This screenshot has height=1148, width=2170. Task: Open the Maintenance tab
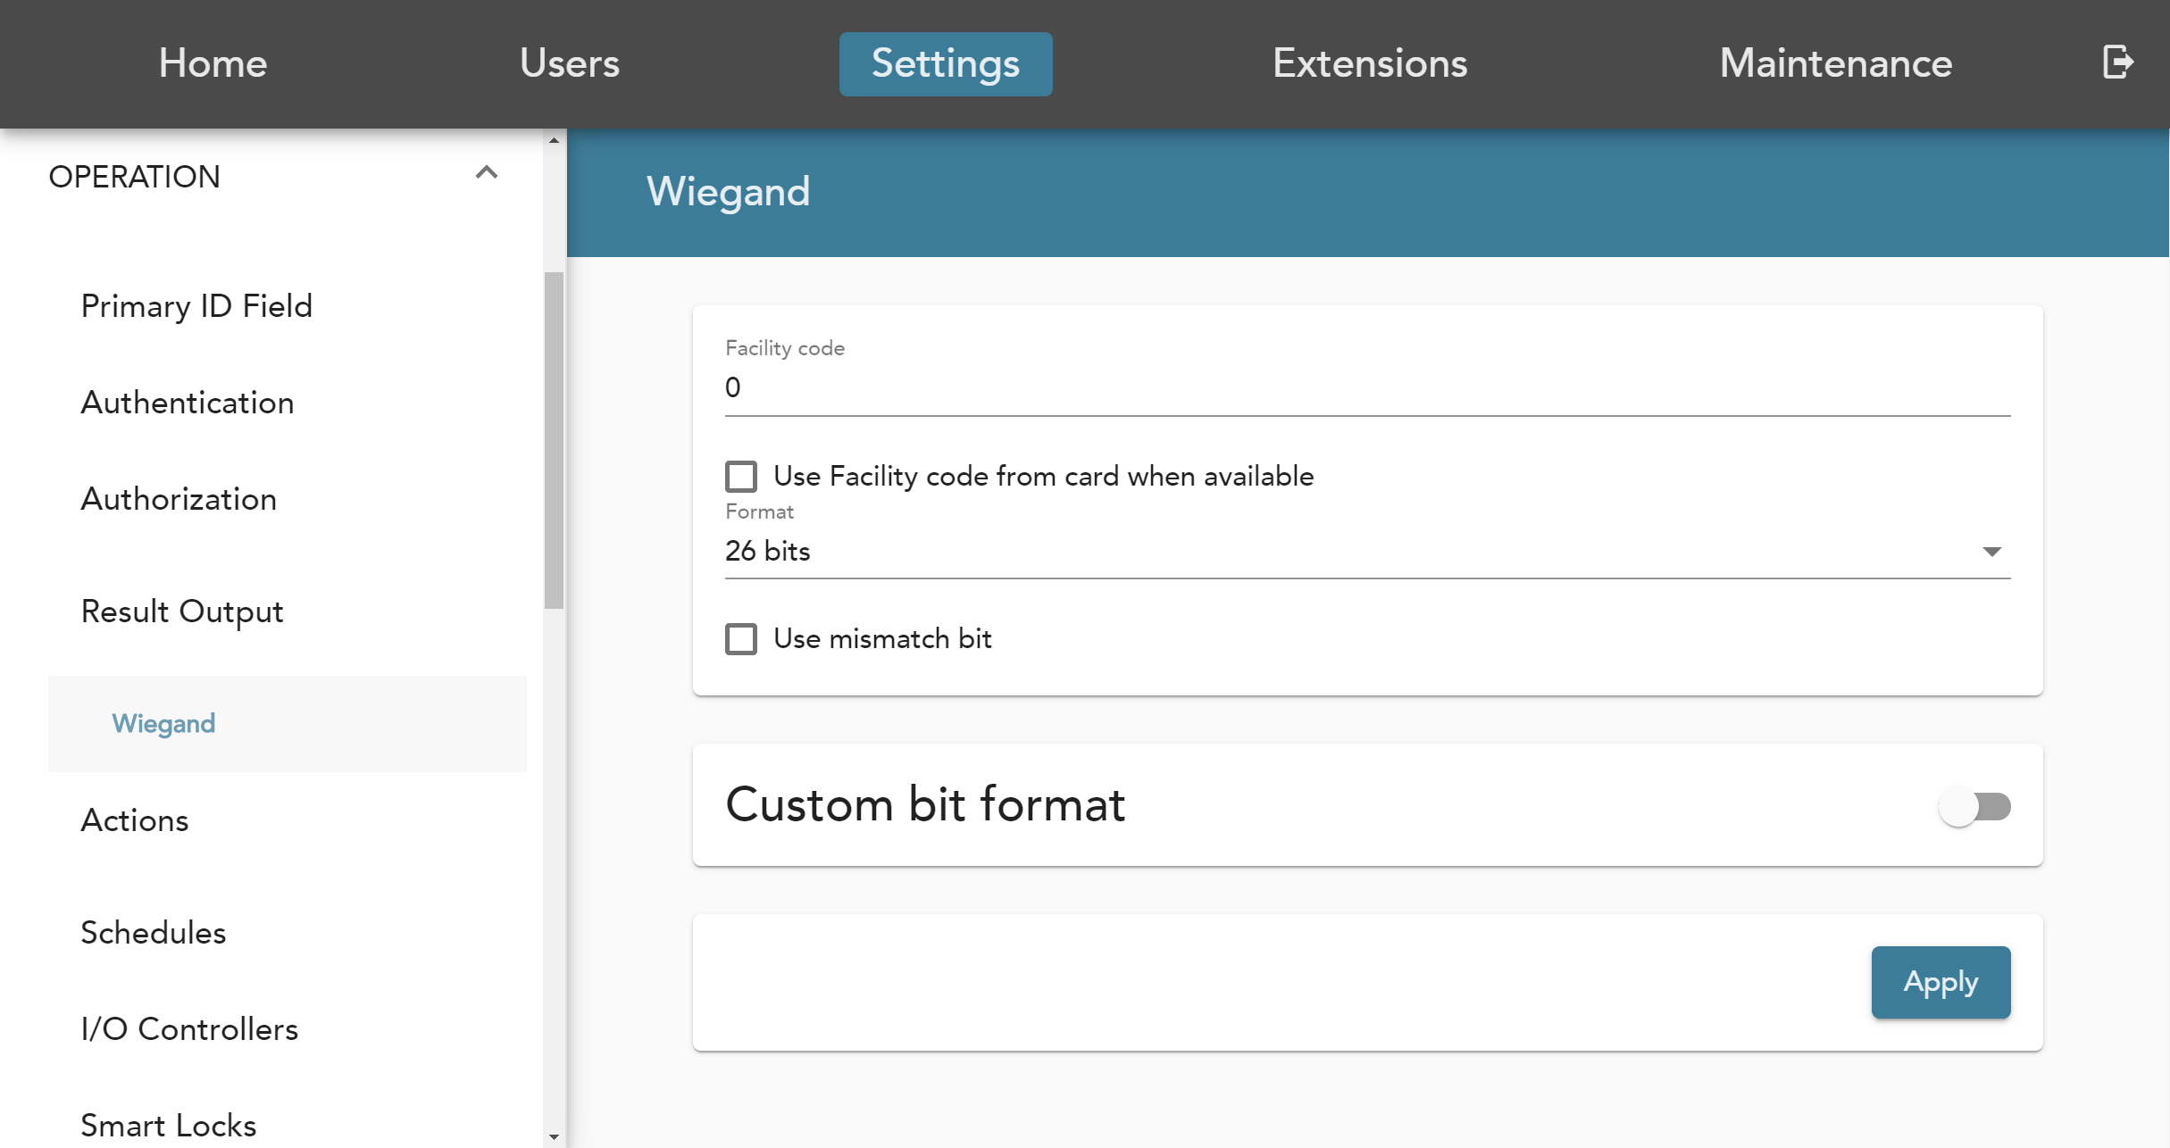click(1835, 63)
